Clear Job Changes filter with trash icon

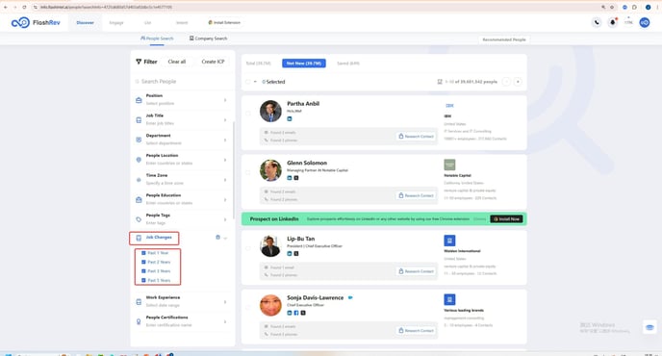click(x=217, y=238)
